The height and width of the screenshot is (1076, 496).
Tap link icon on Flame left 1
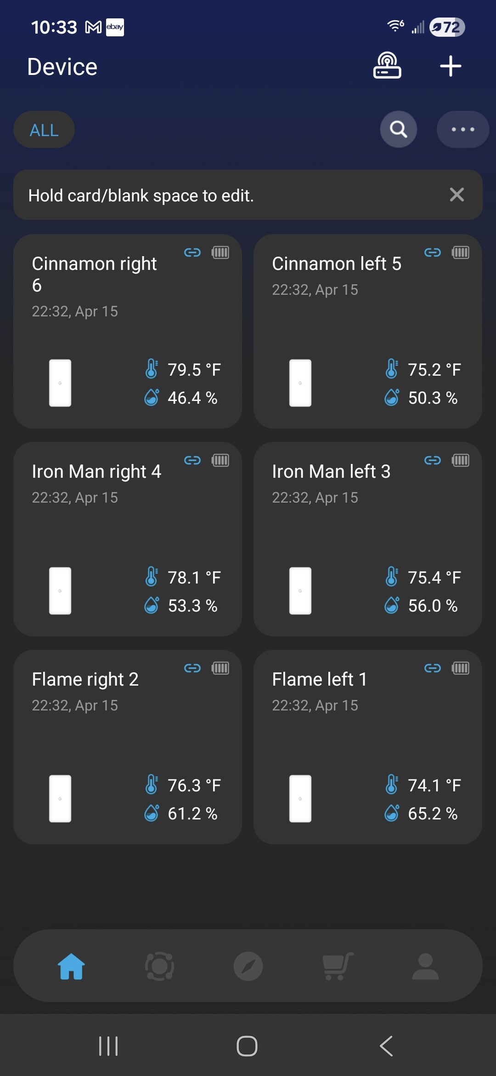[432, 668]
